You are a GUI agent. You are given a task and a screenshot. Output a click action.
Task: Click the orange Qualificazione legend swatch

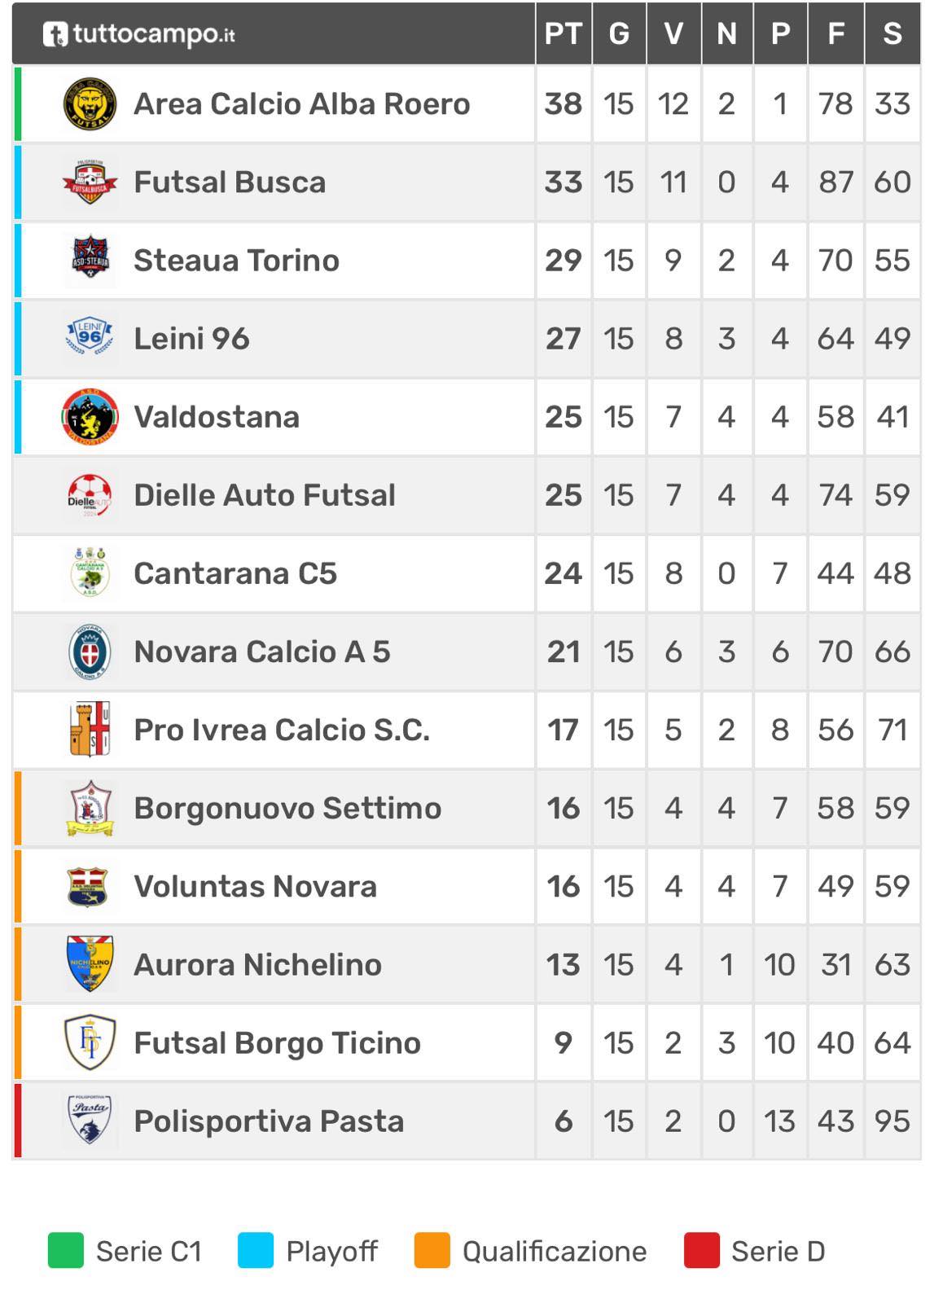(432, 1251)
